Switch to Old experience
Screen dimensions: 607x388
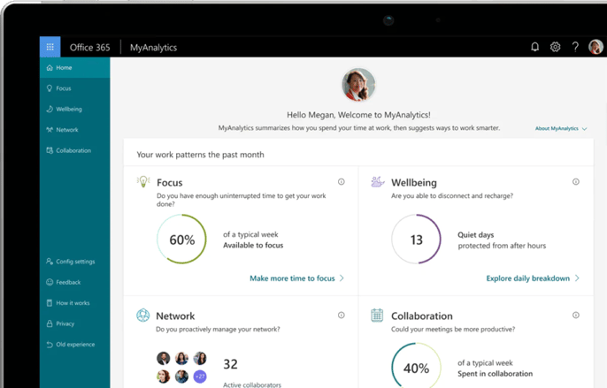[x=74, y=345]
